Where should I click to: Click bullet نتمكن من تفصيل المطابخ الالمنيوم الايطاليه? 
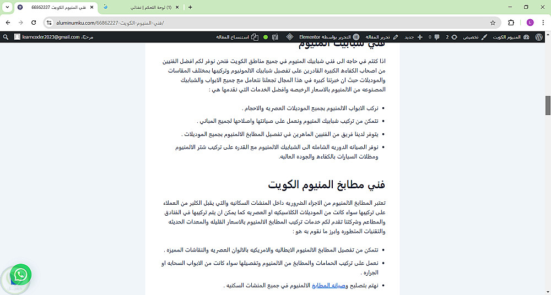(x=271, y=250)
